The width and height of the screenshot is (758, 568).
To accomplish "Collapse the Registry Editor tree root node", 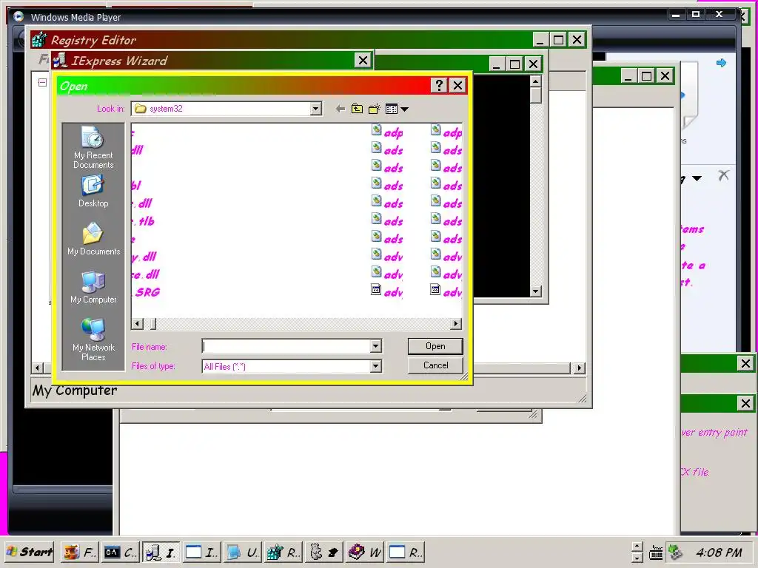I will [42, 83].
